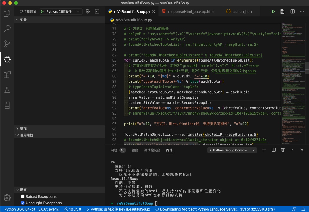Split the editor to the right
309x212 pixels.
pyautogui.click(x=292, y=11)
